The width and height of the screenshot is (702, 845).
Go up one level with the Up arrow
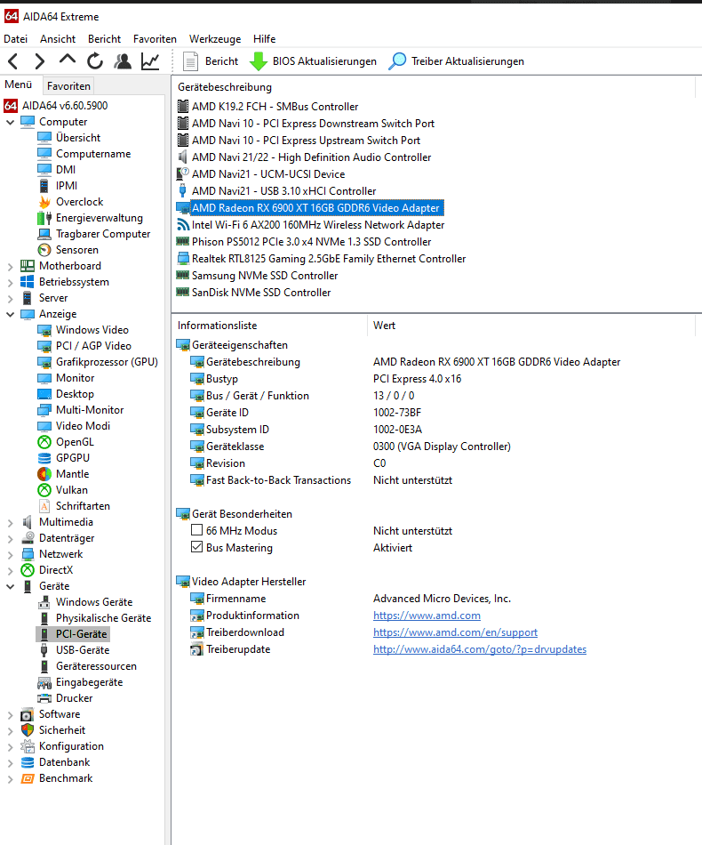tap(68, 60)
